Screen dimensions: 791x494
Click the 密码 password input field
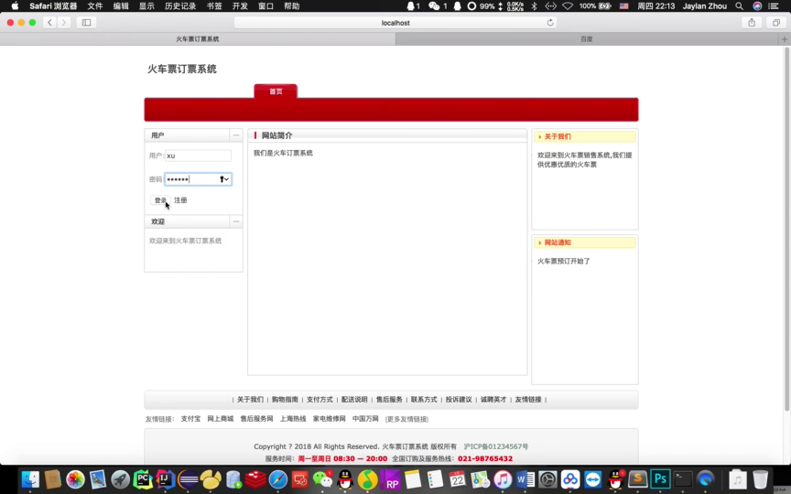coord(198,179)
